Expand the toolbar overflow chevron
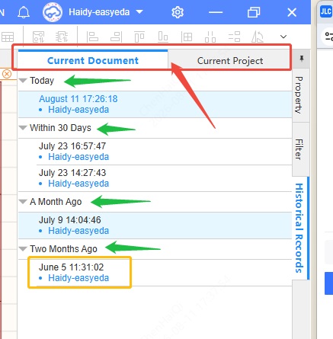Screen dimensions: 333x339 [x=283, y=37]
